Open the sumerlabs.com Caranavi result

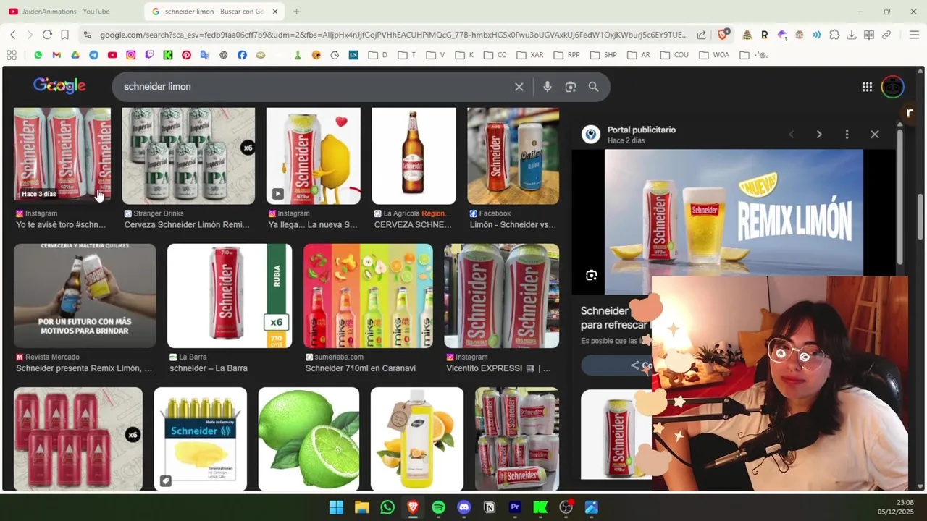click(368, 296)
